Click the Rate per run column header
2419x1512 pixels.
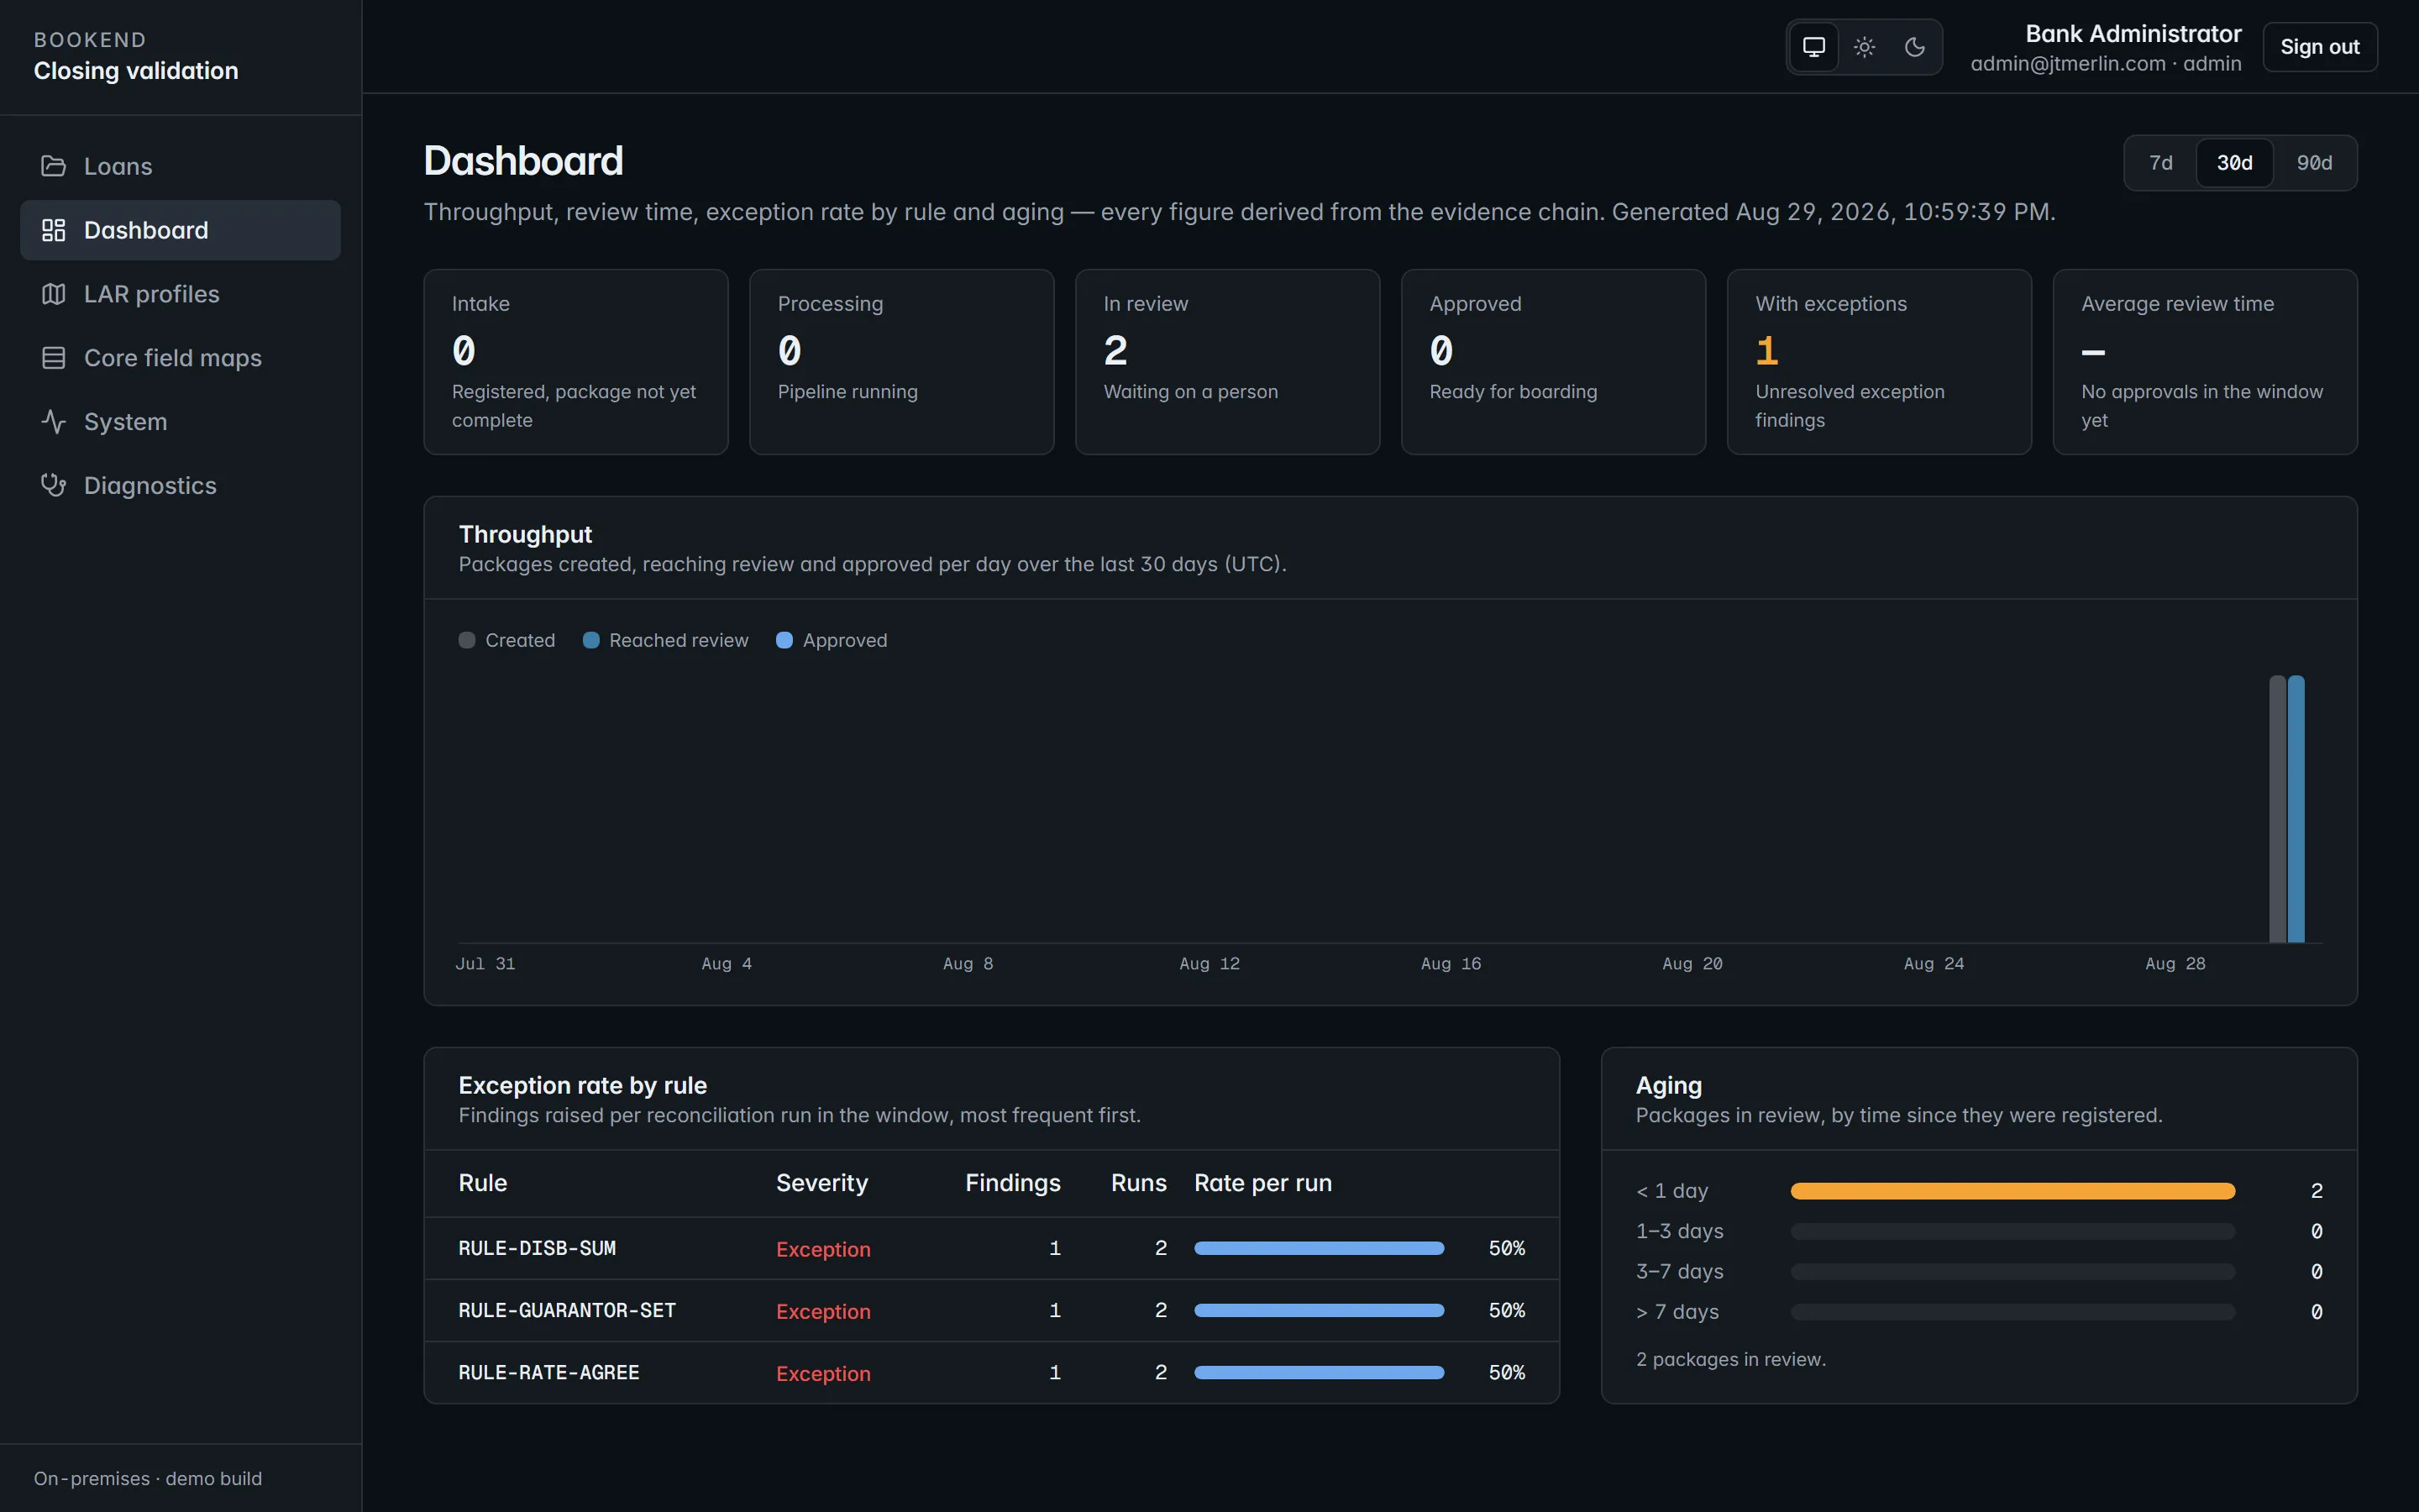pyautogui.click(x=1262, y=1183)
